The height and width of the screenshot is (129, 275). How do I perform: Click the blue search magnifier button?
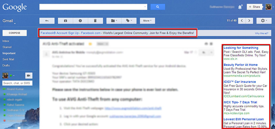[158, 7]
